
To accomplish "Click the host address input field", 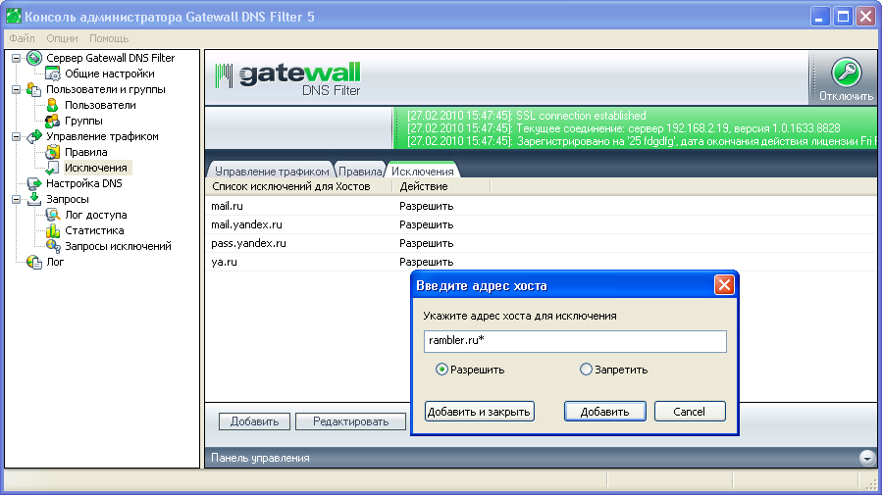I will tap(575, 341).
